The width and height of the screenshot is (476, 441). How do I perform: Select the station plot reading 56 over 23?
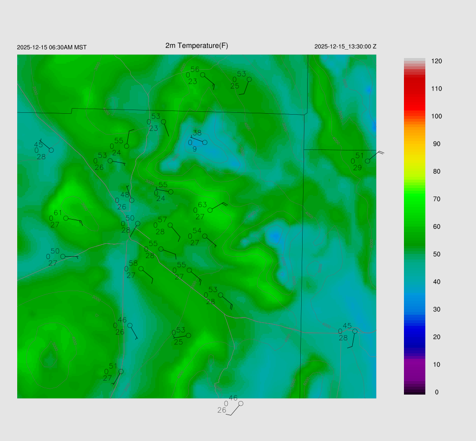click(x=203, y=75)
